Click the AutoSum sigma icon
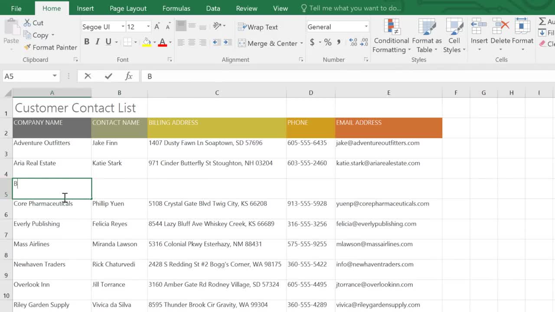555x312 pixels. [542, 22]
